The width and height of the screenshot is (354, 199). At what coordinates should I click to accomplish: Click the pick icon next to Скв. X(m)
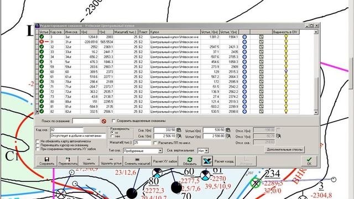pos(179,130)
